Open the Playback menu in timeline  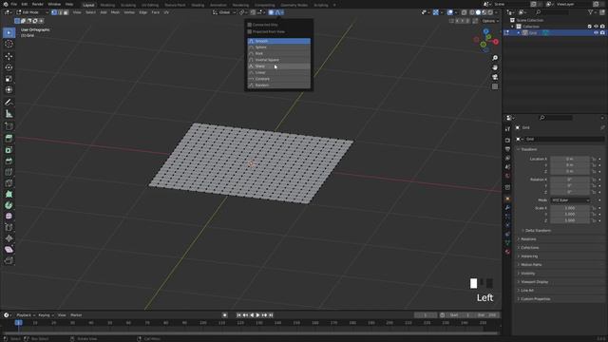26,315
